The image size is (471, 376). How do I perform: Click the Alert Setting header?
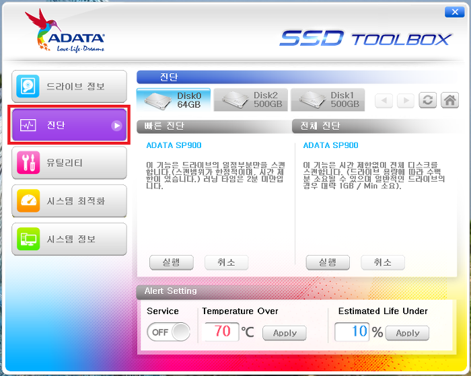click(x=296, y=291)
